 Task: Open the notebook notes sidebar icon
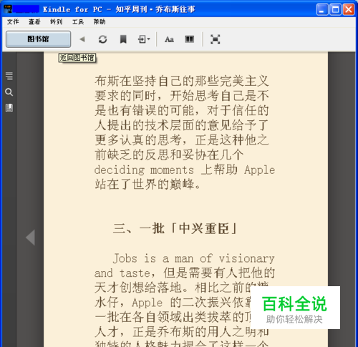(9, 108)
